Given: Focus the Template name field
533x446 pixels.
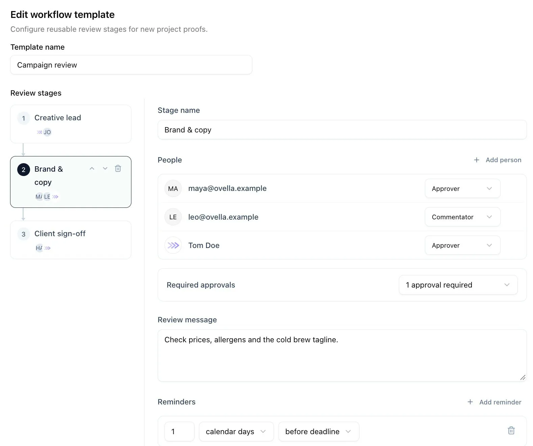Looking at the screenshot, I should point(131,65).
